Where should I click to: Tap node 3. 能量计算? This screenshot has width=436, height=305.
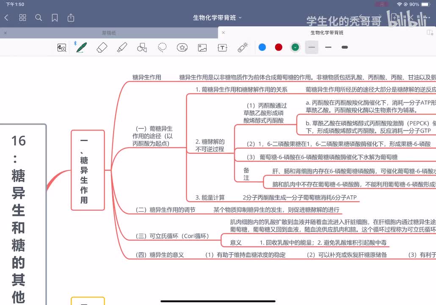coord(210,197)
